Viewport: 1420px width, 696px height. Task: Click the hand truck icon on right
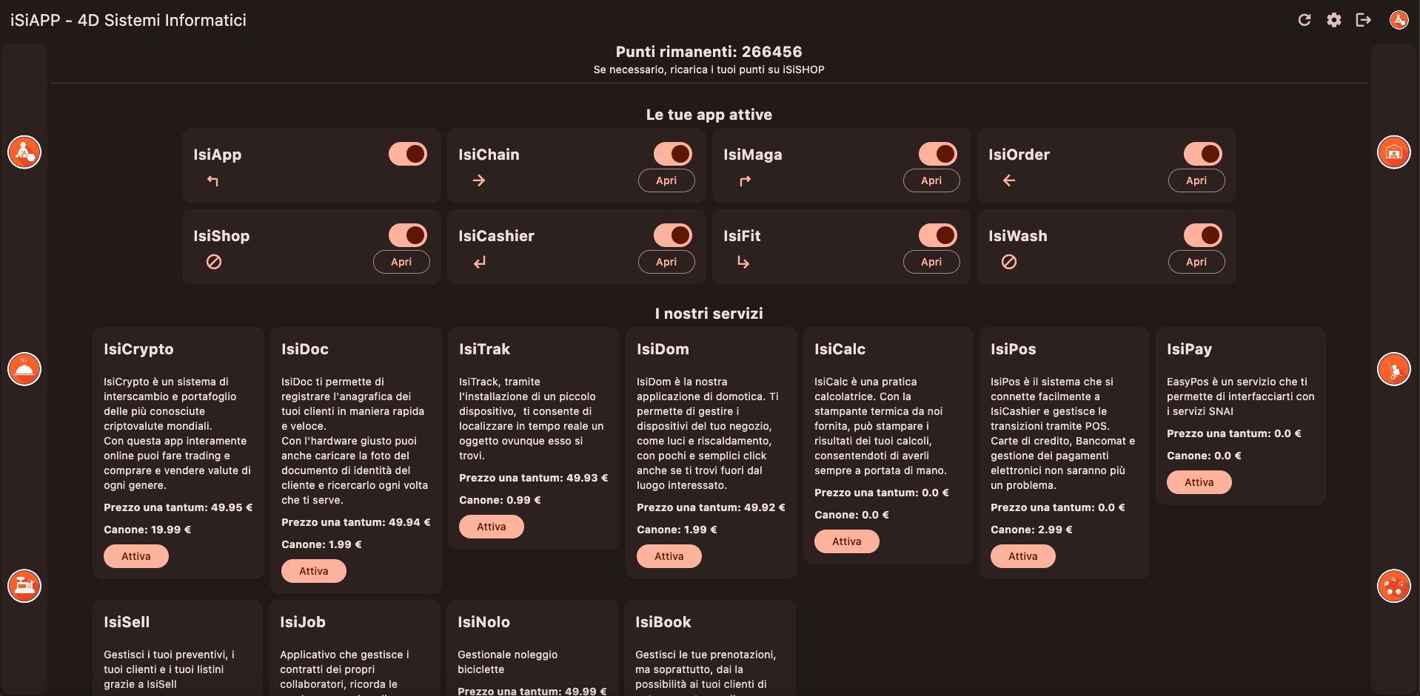(x=1393, y=369)
